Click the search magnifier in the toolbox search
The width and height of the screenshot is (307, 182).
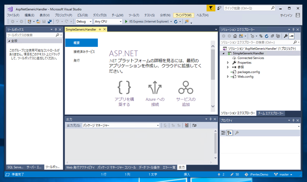(x=57, y=35)
